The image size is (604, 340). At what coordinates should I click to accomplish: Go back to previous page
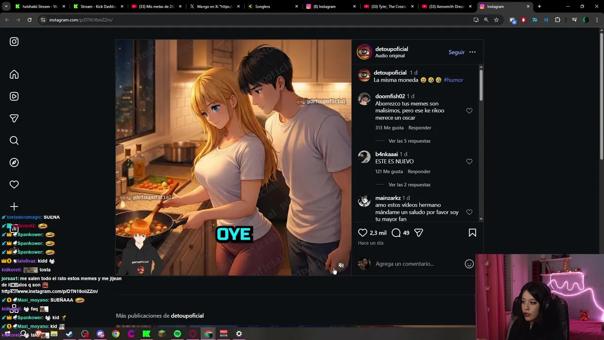point(7,20)
